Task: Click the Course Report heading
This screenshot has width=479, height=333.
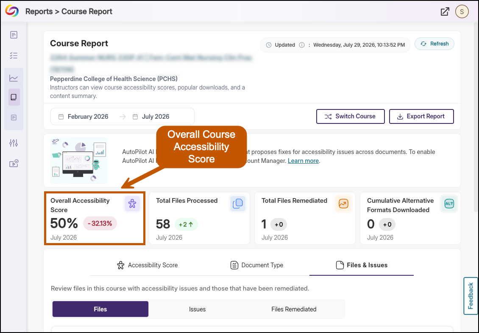Action: pyautogui.click(x=79, y=43)
